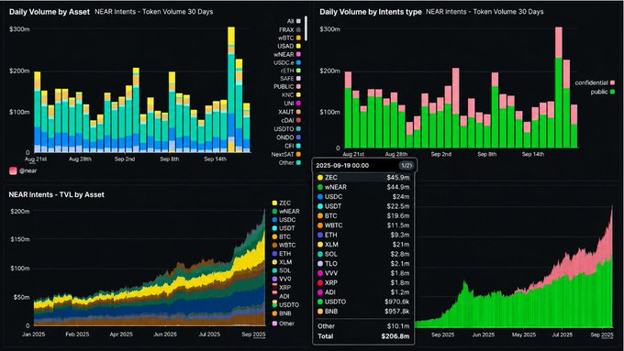Toggle XLM in the TVL by Asset legend
Screen dimensions: 624x351
(282, 262)
